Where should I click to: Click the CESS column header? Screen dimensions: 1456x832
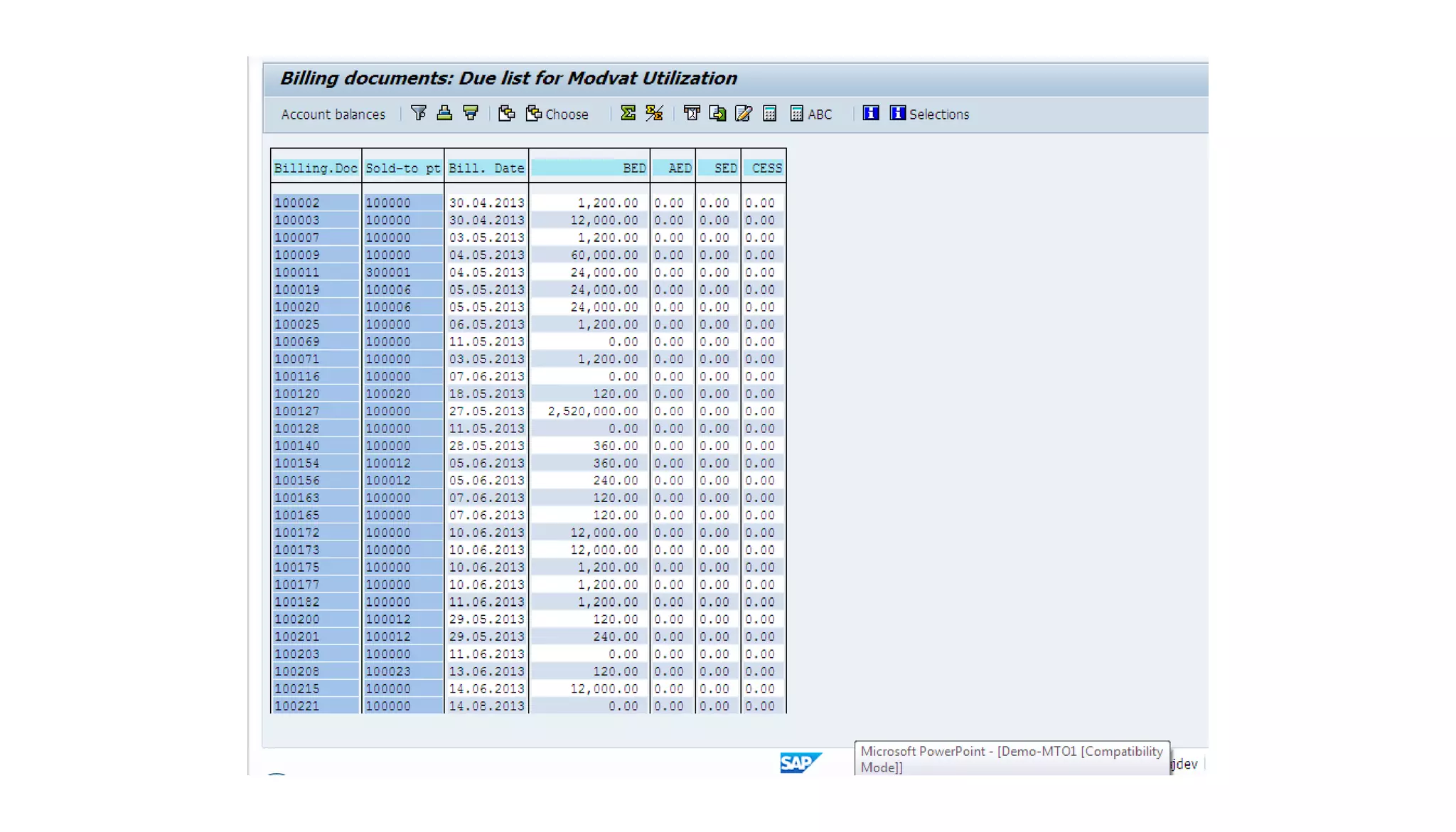(766, 169)
